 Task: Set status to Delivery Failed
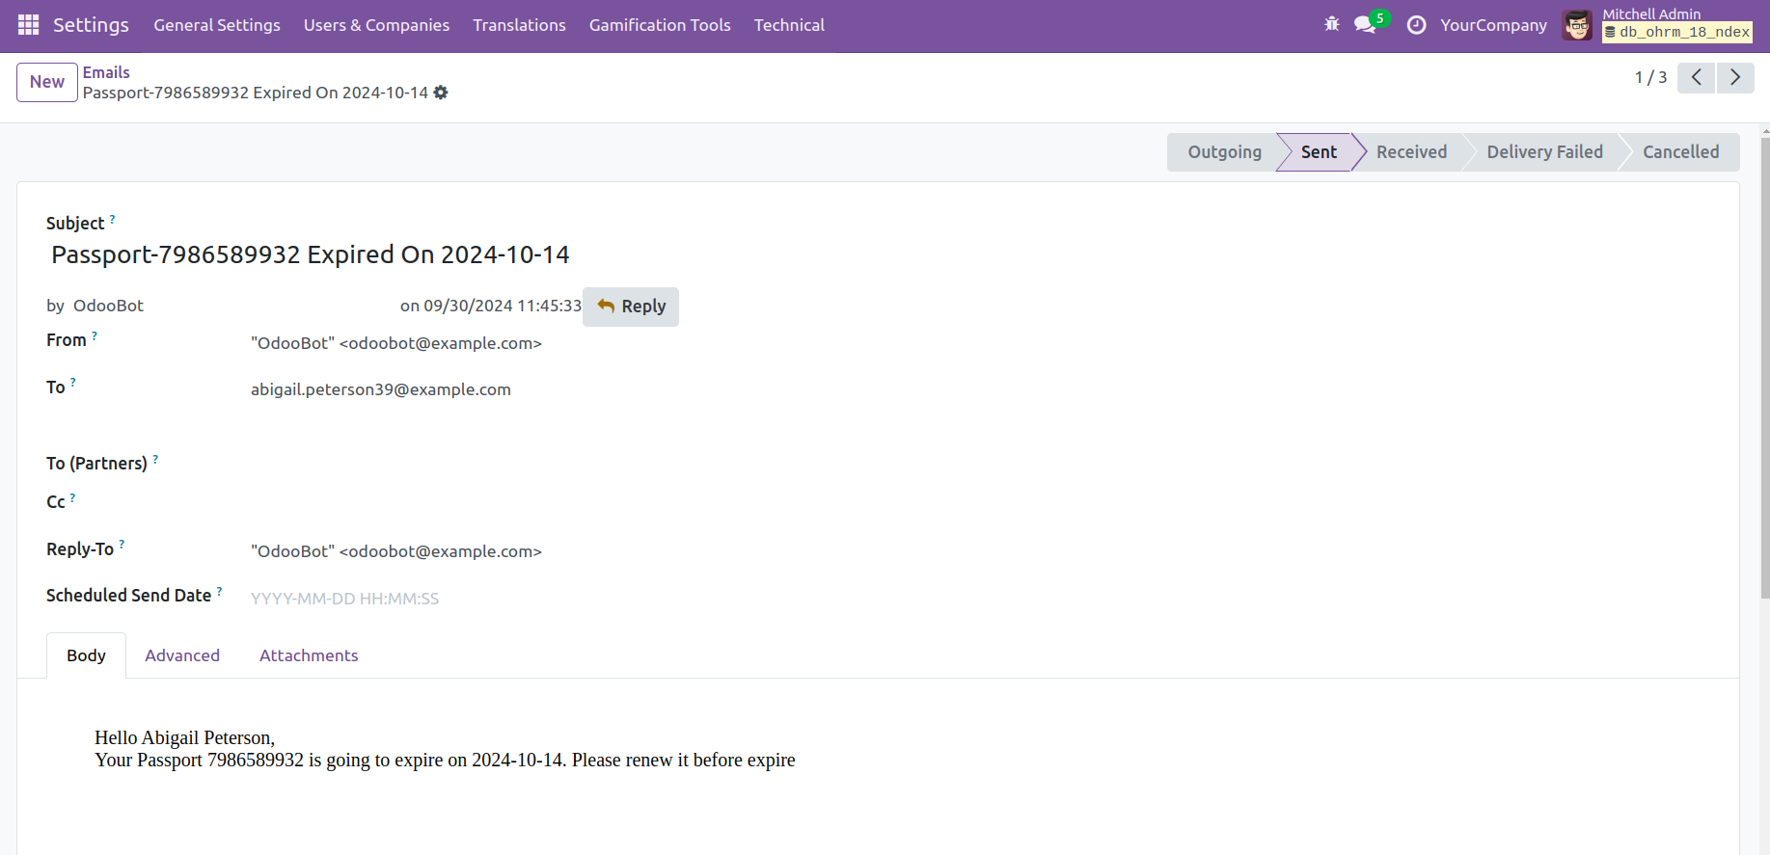1544,152
